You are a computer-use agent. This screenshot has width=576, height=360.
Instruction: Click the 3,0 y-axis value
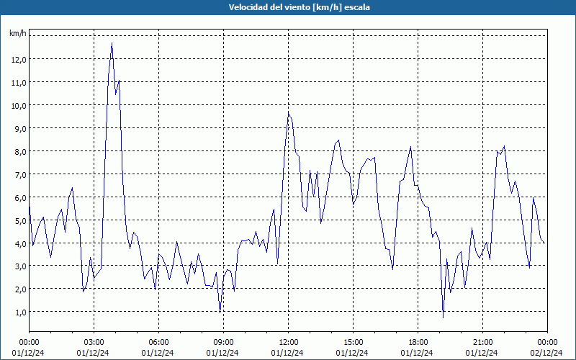coord(20,266)
